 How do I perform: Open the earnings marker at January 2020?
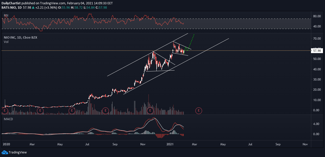click(4, 111)
